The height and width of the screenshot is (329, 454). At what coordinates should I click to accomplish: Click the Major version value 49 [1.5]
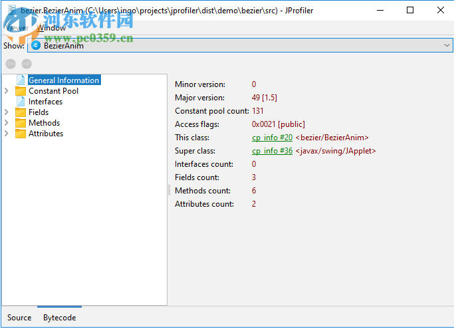click(x=265, y=98)
